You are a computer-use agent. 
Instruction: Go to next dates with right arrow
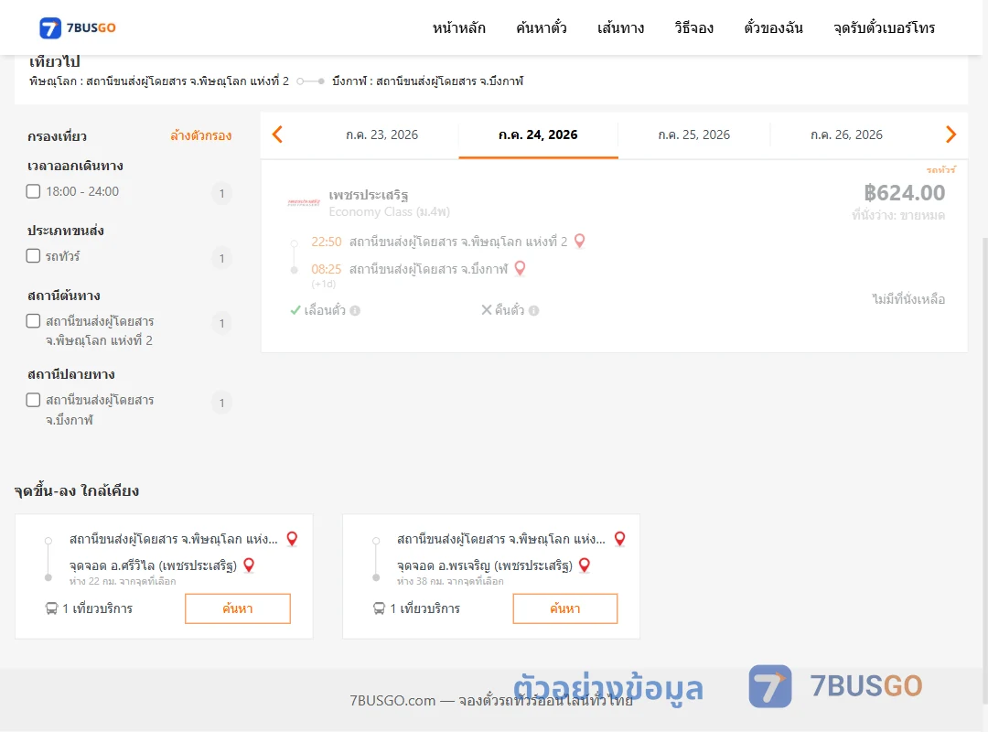[950, 135]
